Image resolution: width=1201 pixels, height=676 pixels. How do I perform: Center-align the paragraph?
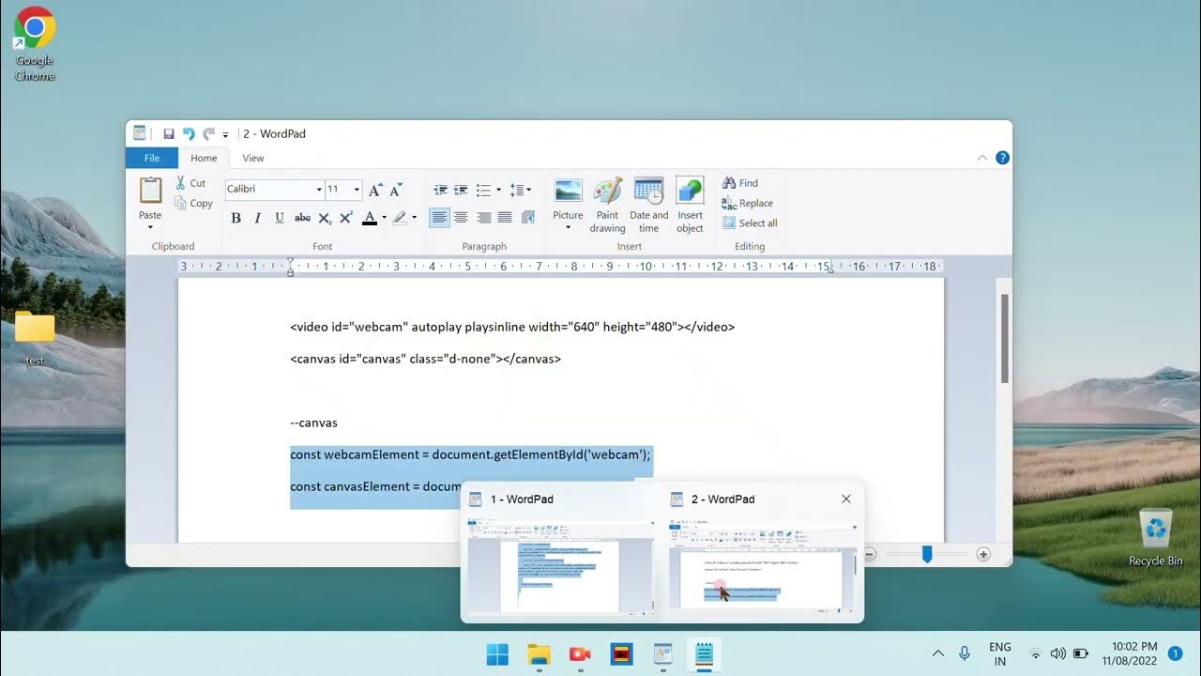[461, 218]
